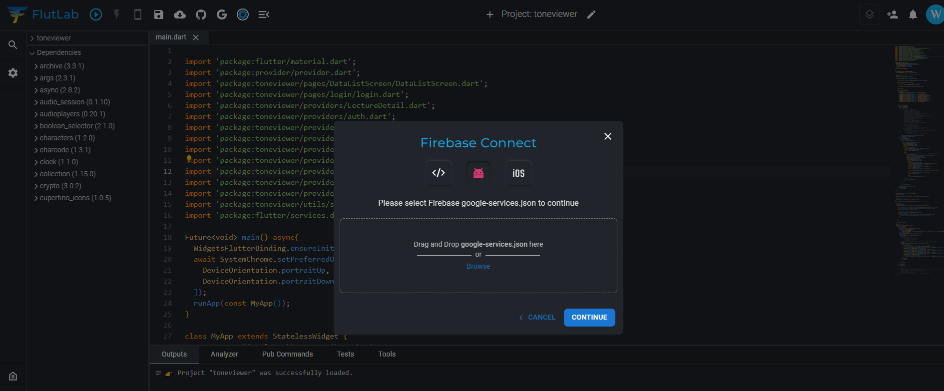Open the mobile device preview icon
This screenshot has height=391, width=944.
pos(138,14)
